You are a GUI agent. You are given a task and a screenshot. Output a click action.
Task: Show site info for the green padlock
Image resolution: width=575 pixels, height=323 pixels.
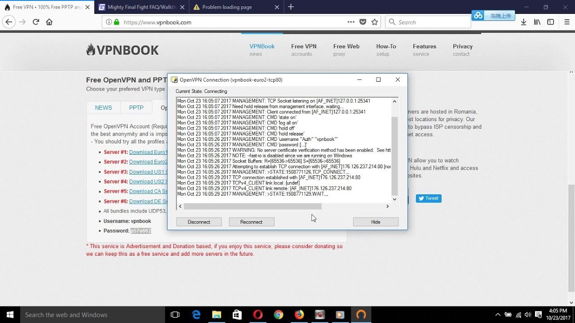(x=117, y=22)
